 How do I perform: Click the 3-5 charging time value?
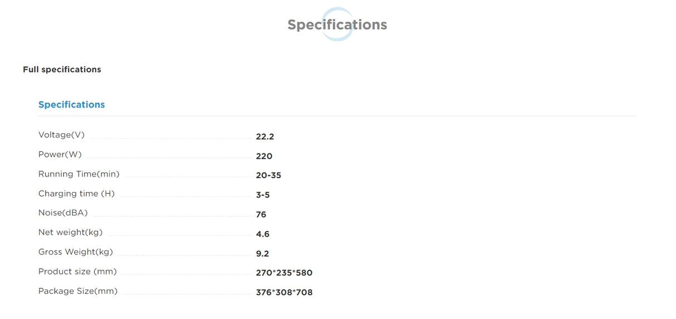coord(263,195)
